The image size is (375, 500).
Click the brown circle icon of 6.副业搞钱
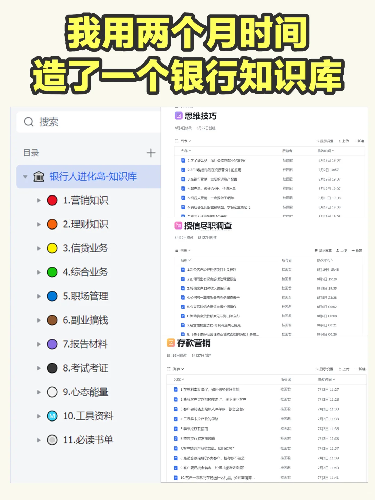(x=52, y=320)
